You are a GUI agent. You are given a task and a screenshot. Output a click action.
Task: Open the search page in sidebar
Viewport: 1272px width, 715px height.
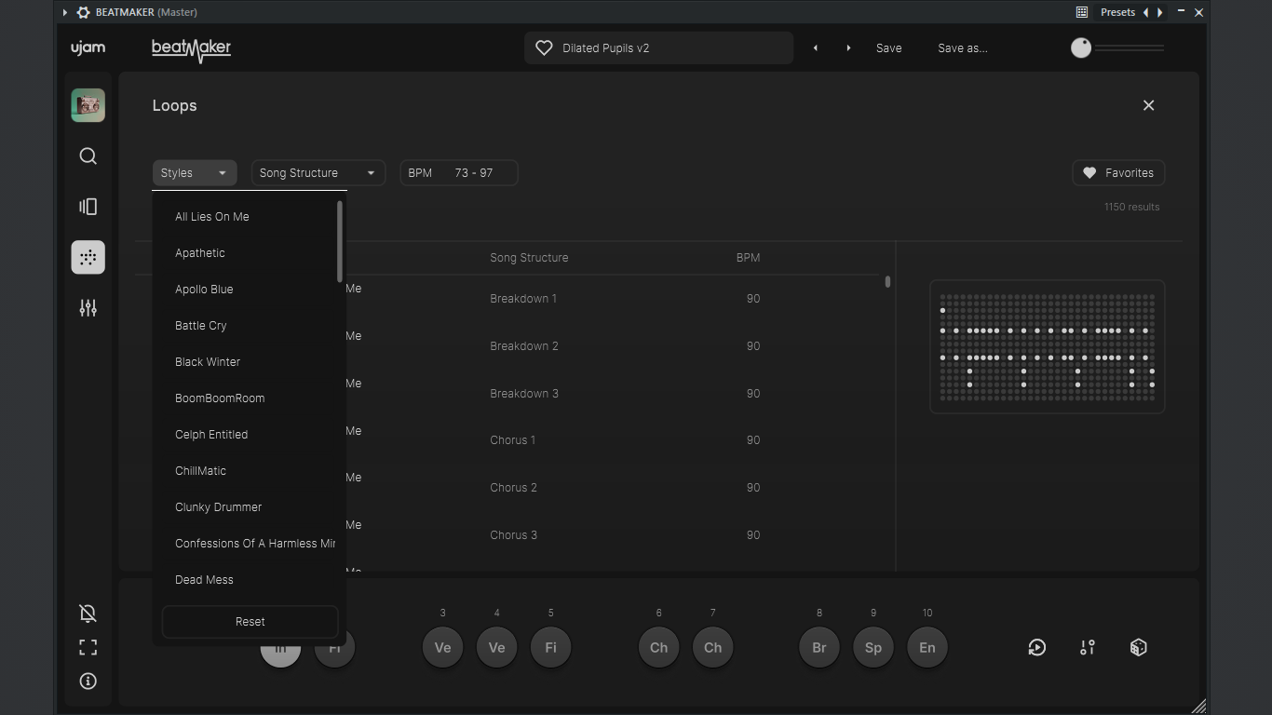pos(88,156)
